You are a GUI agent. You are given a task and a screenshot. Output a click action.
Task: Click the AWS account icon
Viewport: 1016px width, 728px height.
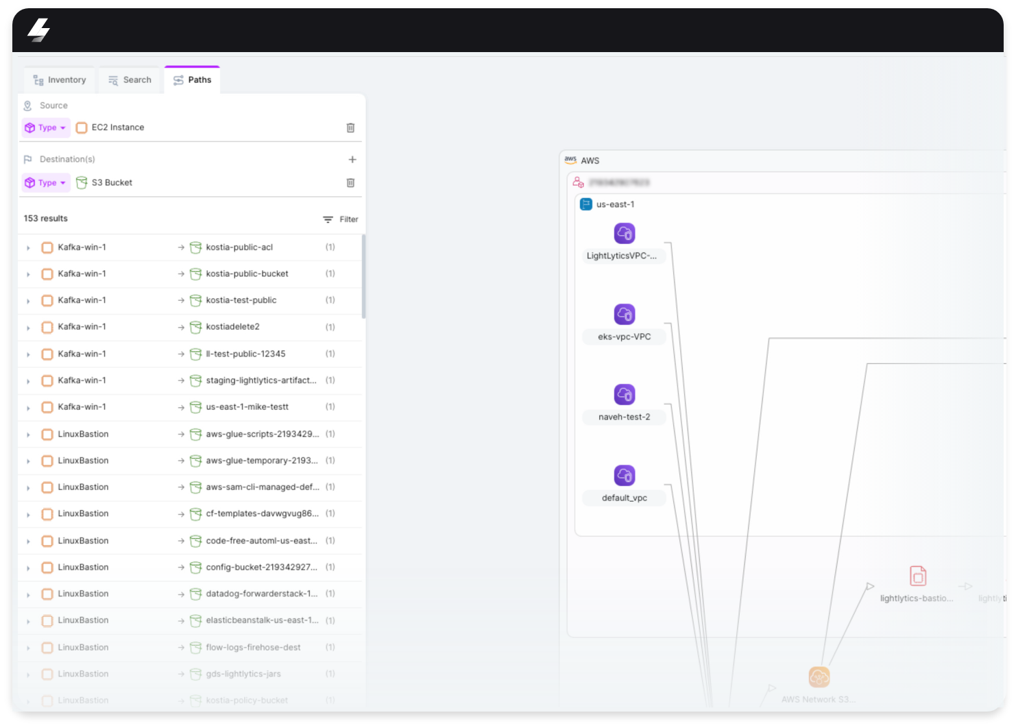point(579,182)
